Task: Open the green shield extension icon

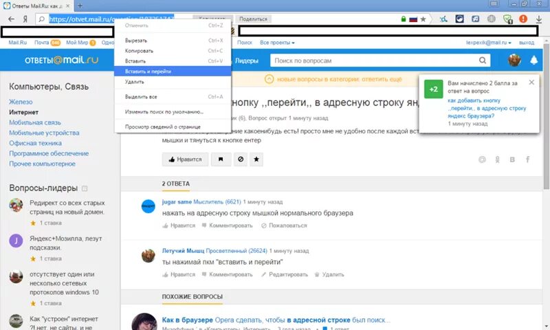Action: coord(507,19)
